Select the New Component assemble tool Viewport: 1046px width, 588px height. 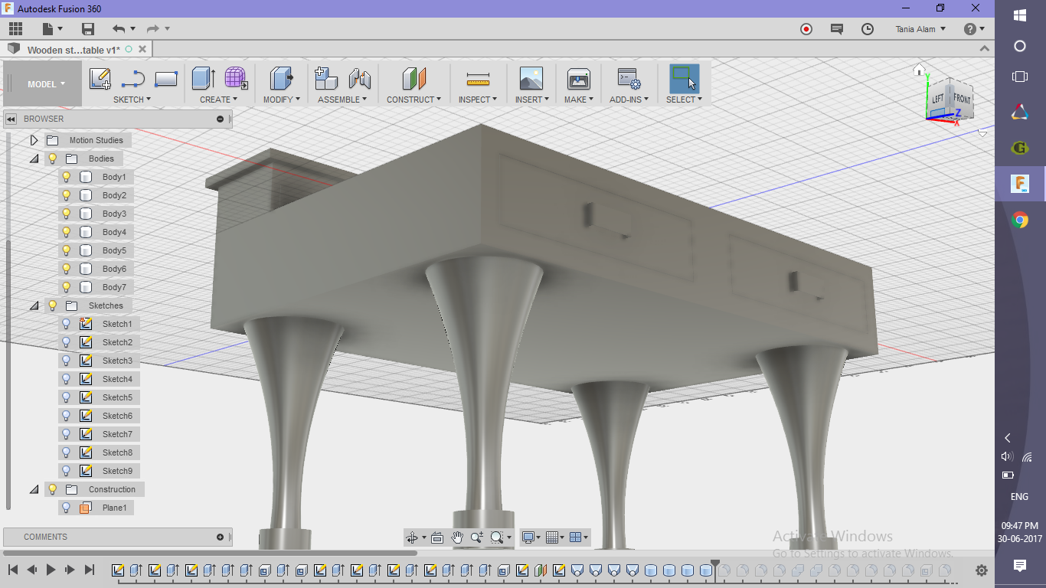pyautogui.click(x=326, y=78)
